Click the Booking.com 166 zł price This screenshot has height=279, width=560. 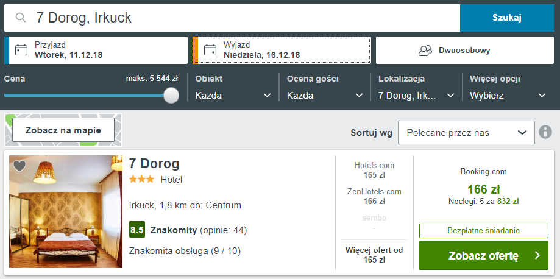point(484,189)
